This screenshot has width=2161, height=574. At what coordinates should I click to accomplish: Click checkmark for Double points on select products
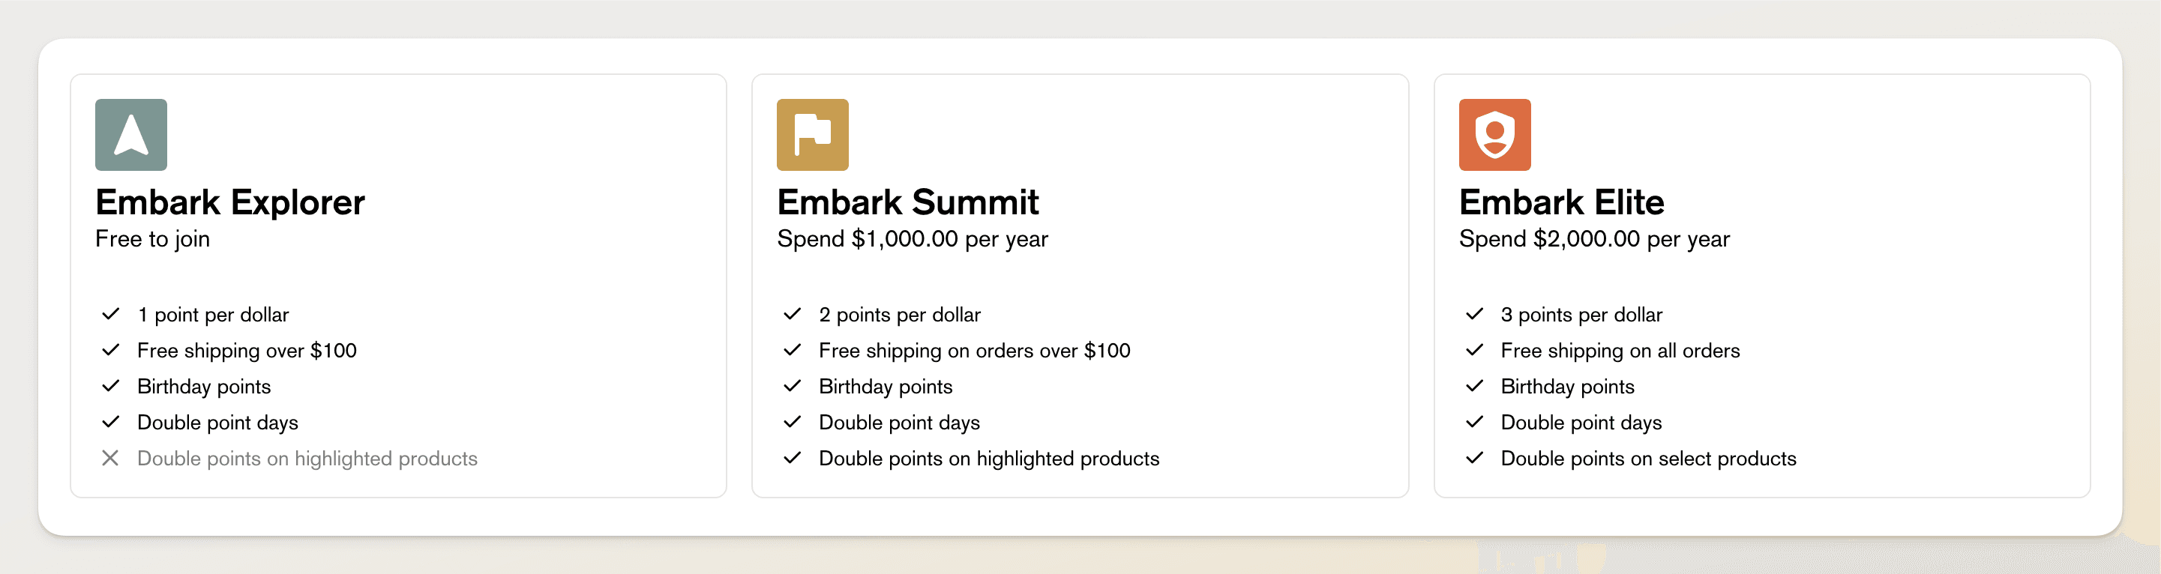coord(1474,459)
